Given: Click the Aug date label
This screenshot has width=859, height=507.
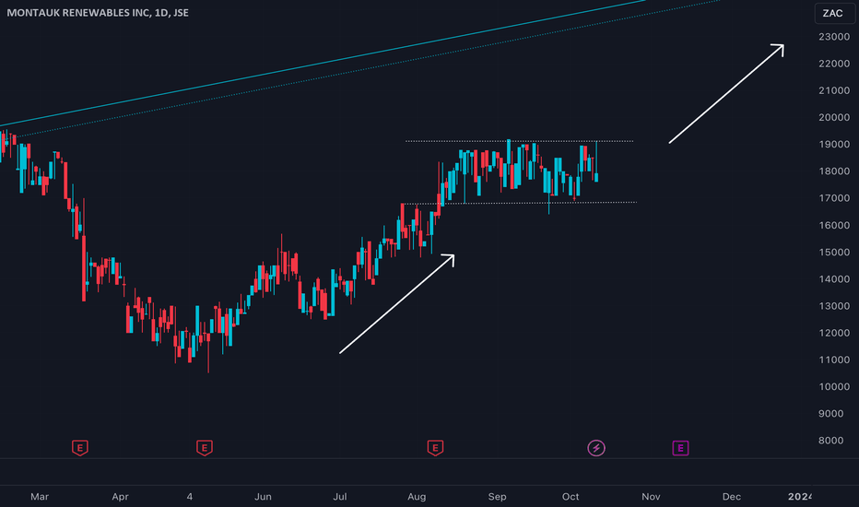Looking at the screenshot, I should (x=417, y=497).
